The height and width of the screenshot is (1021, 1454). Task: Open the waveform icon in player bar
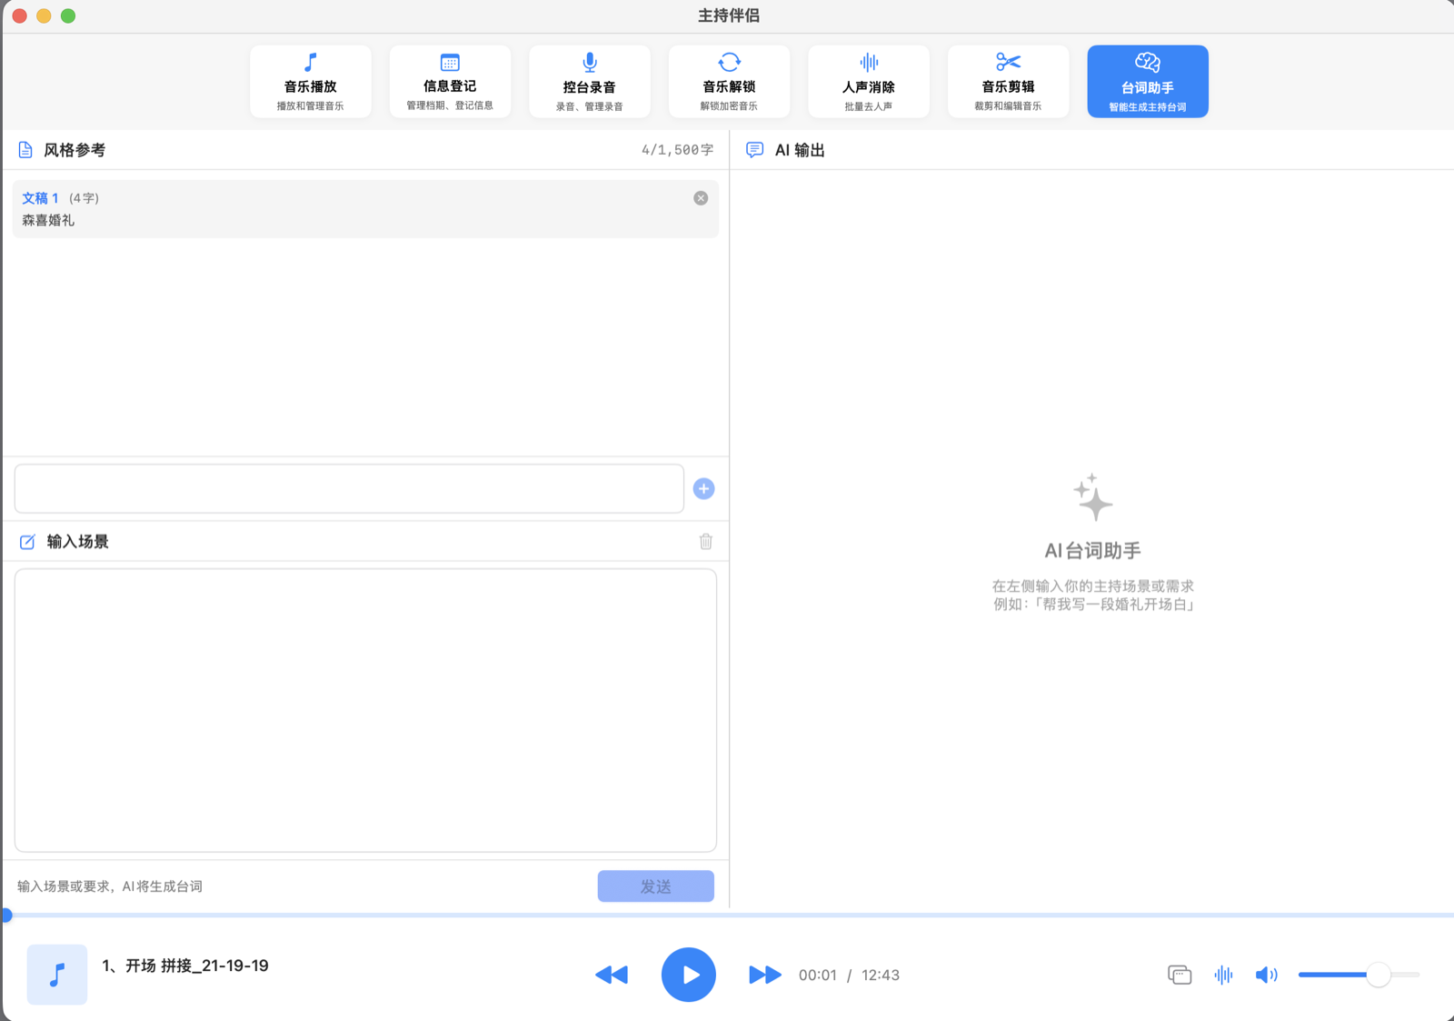[1224, 975]
